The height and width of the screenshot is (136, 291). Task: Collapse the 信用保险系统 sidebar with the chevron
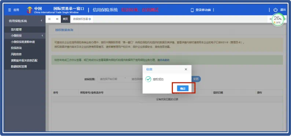pyautogui.click(x=41, y=21)
